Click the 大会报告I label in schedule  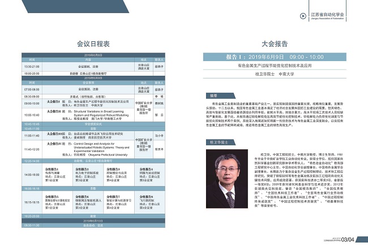click(53, 102)
